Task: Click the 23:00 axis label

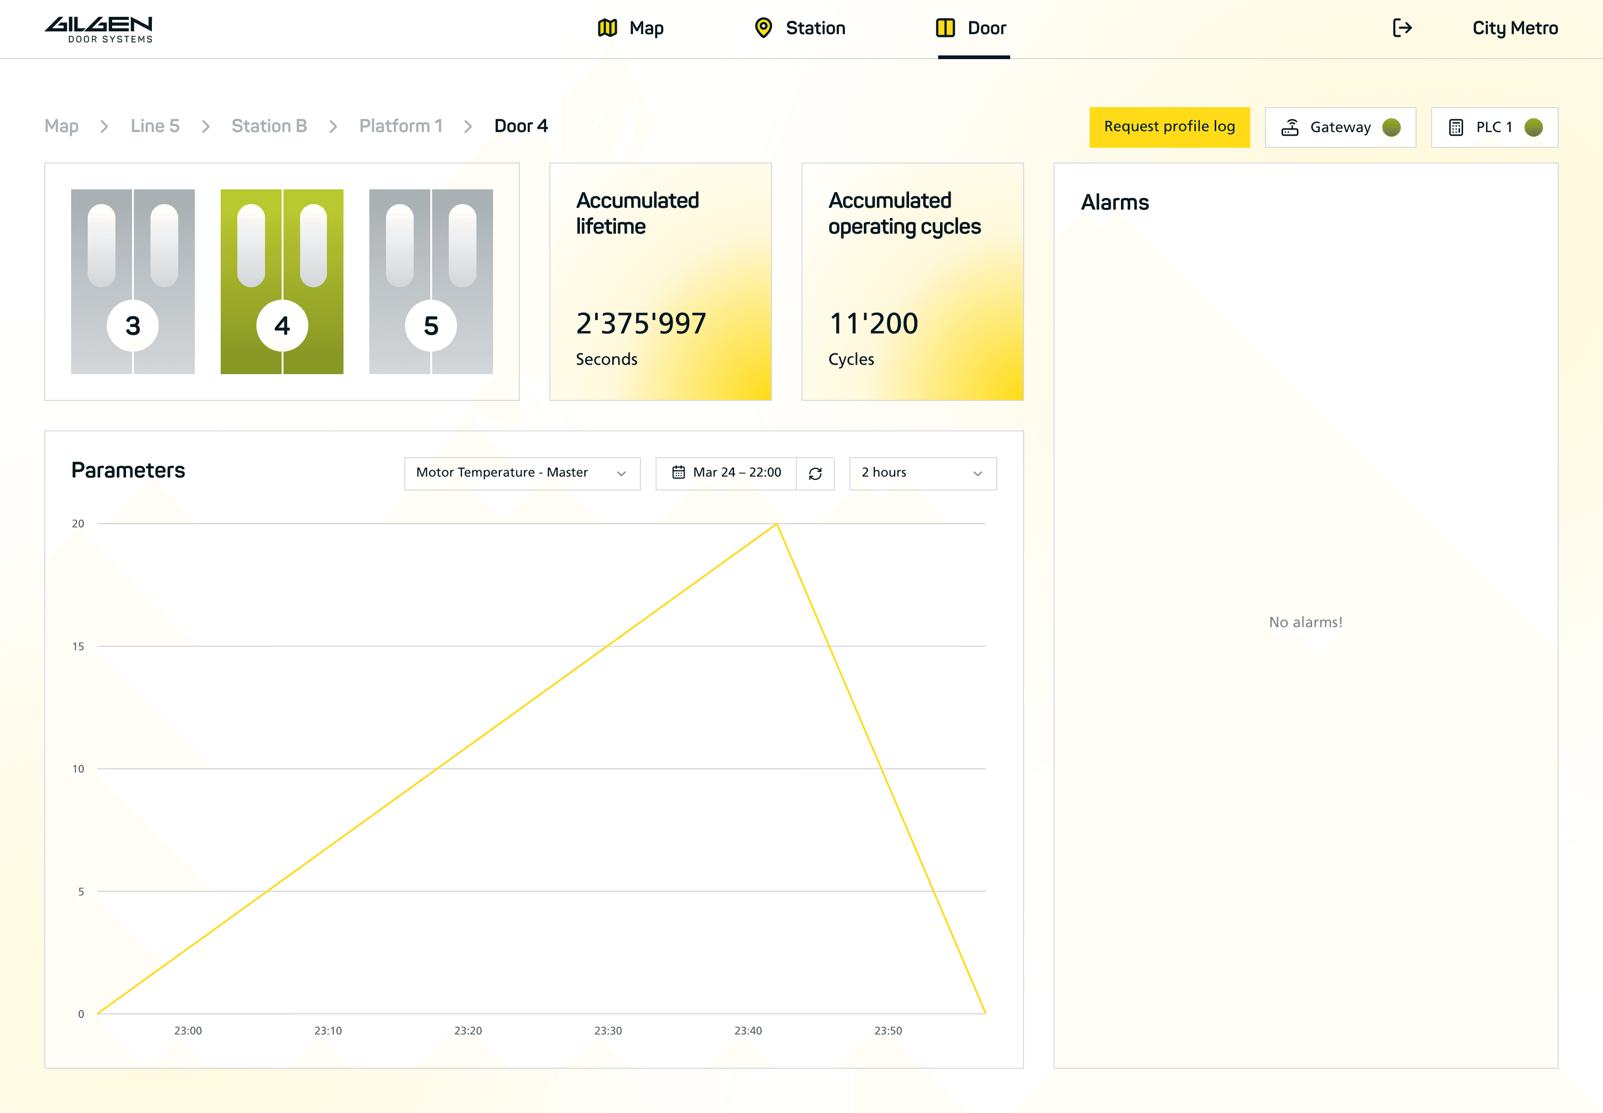Action: 188,1031
